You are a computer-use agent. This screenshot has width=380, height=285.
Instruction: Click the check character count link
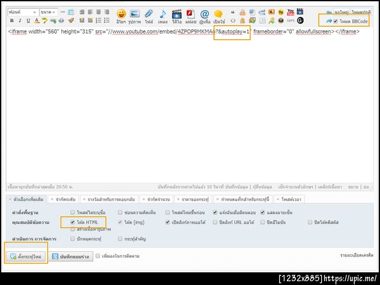coord(296,187)
